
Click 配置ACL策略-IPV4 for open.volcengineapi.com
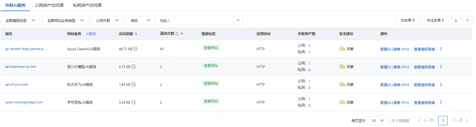point(394,103)
